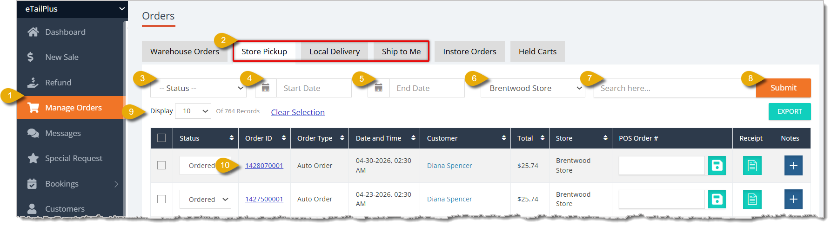
Task: View receipt for order 1428070001
Action: coord(752,166)
